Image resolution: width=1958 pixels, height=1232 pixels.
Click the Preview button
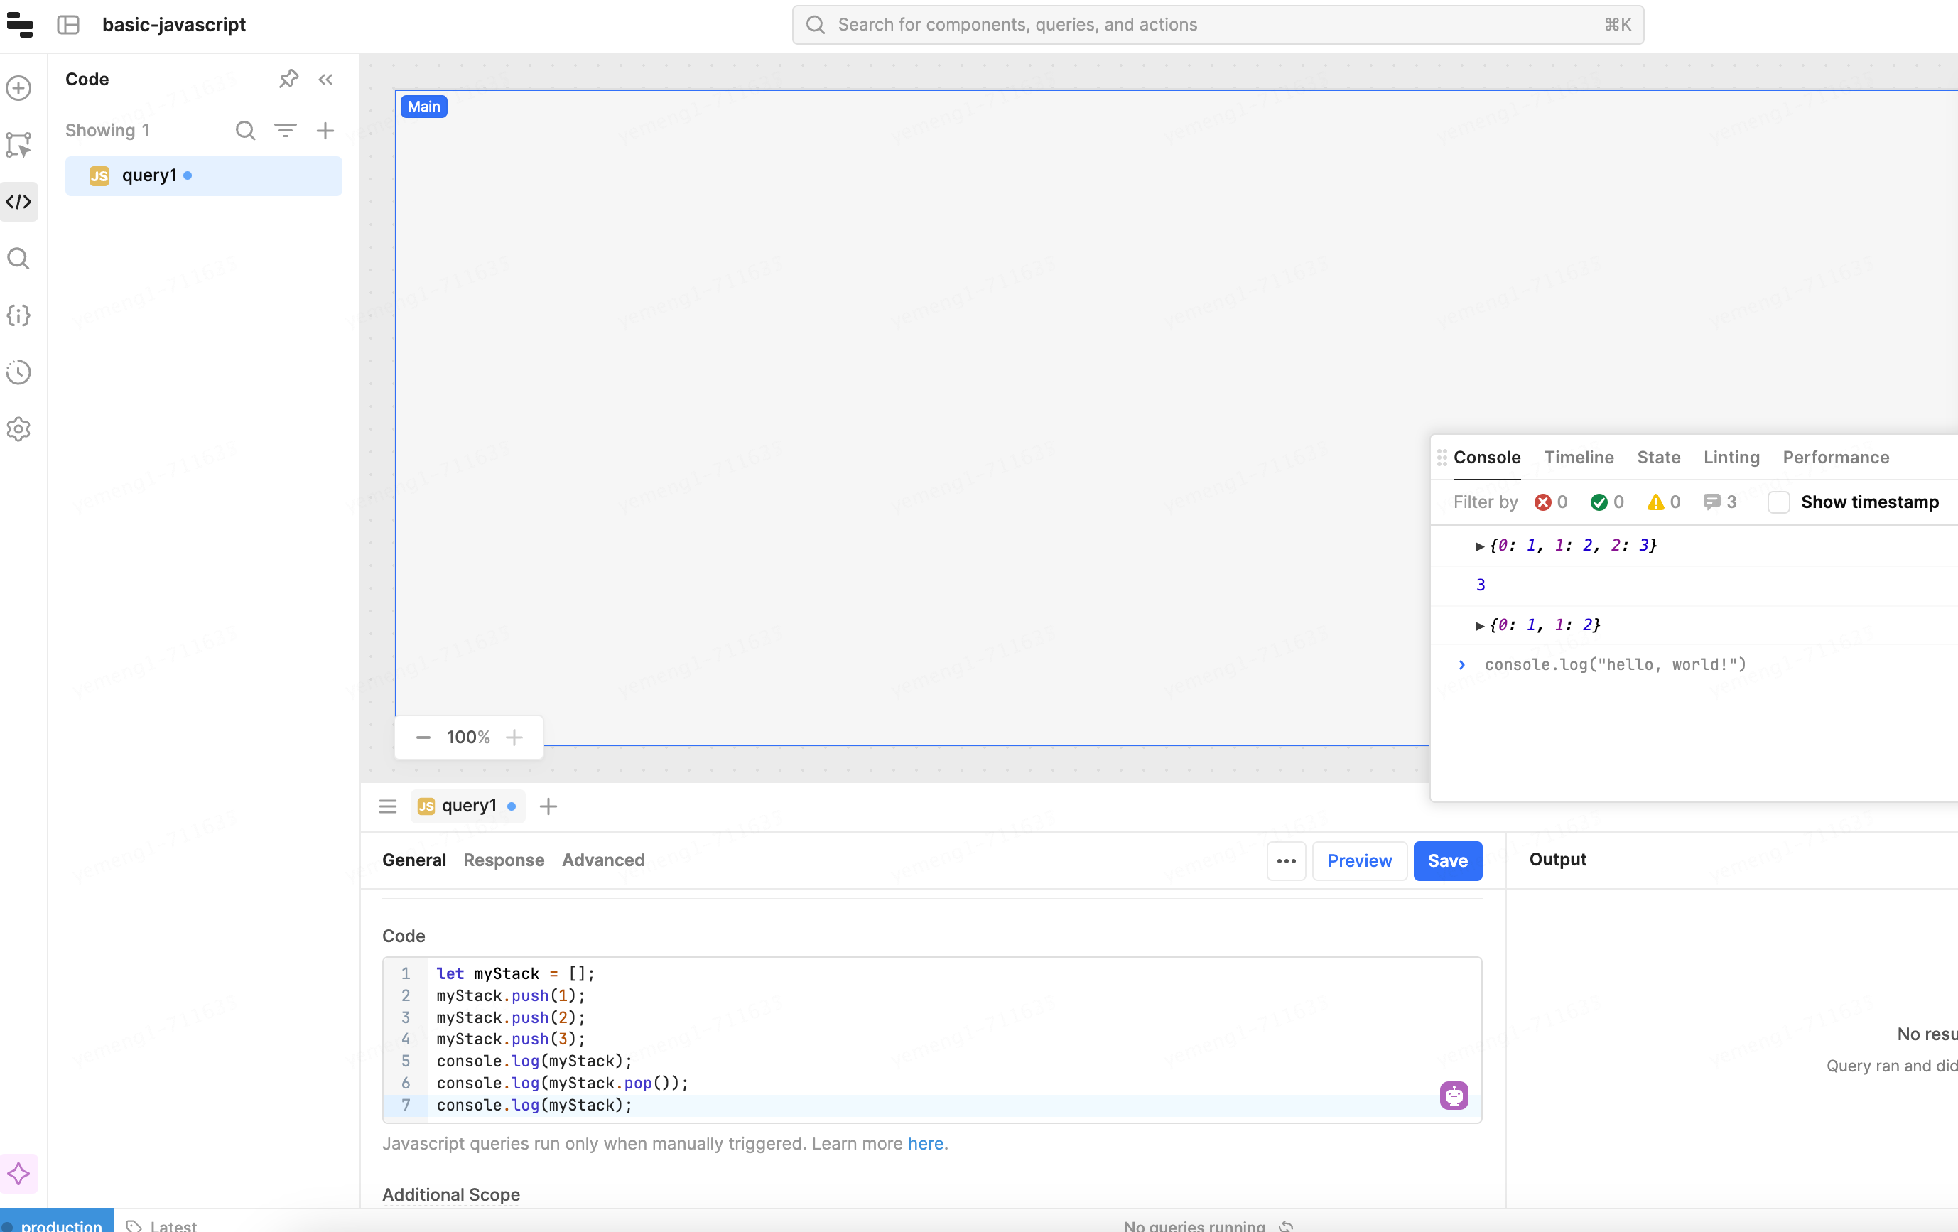1360,861
